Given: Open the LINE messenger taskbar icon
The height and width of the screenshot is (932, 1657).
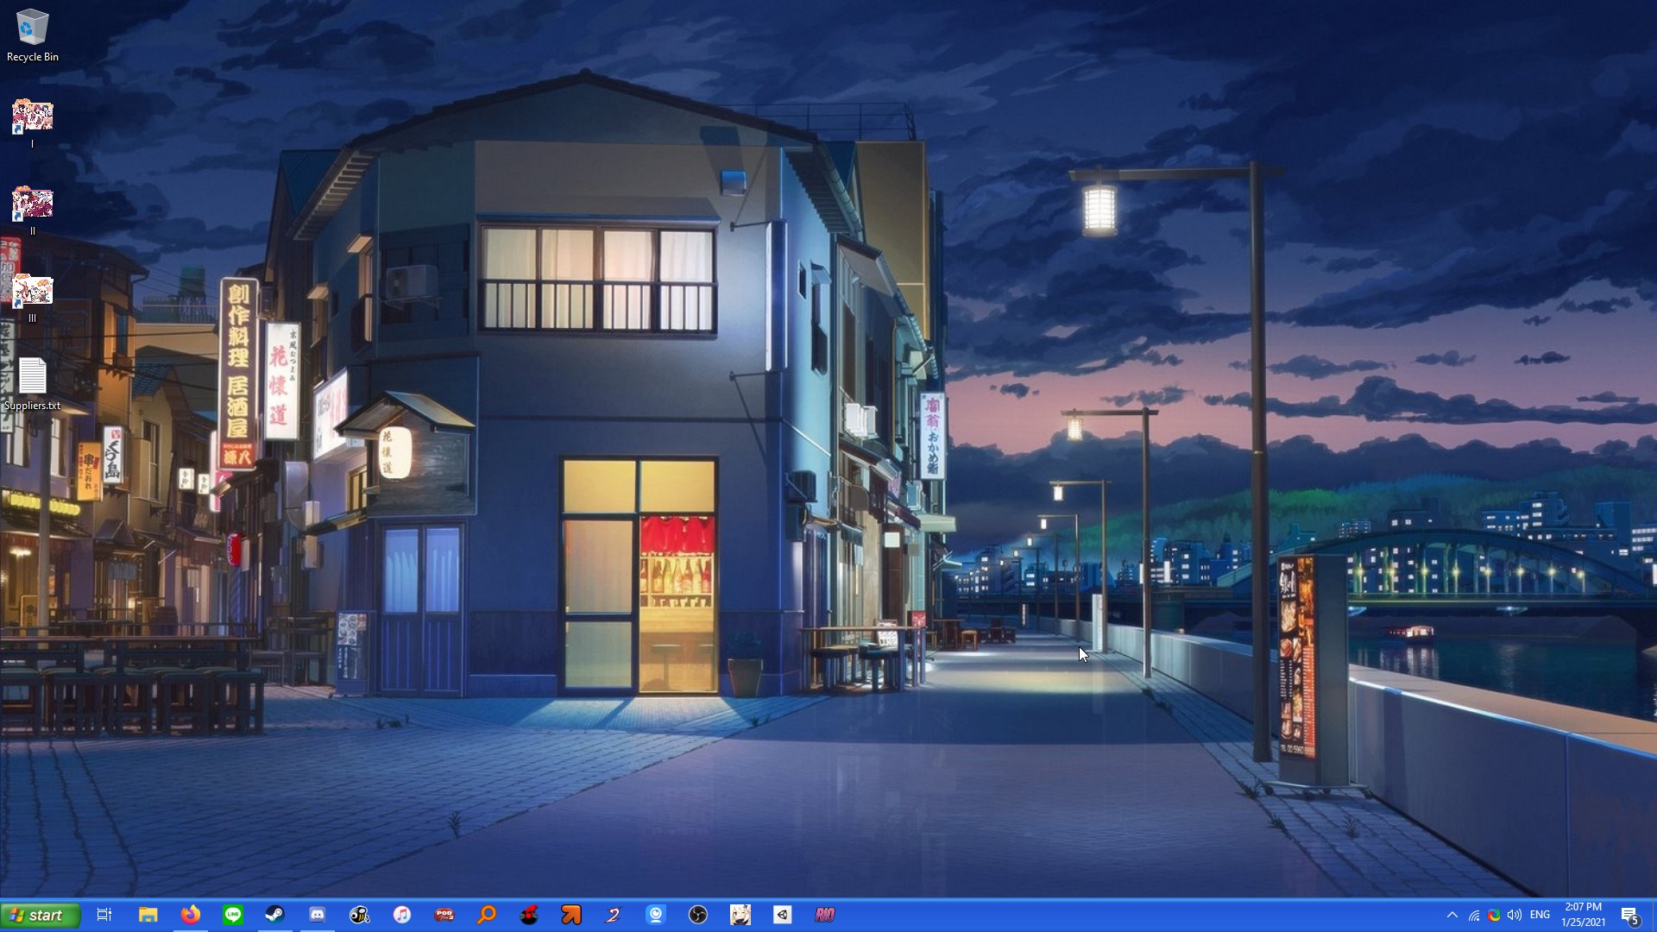Looking at the screenshot, I should pyautogui.click(x=233, y=915).
